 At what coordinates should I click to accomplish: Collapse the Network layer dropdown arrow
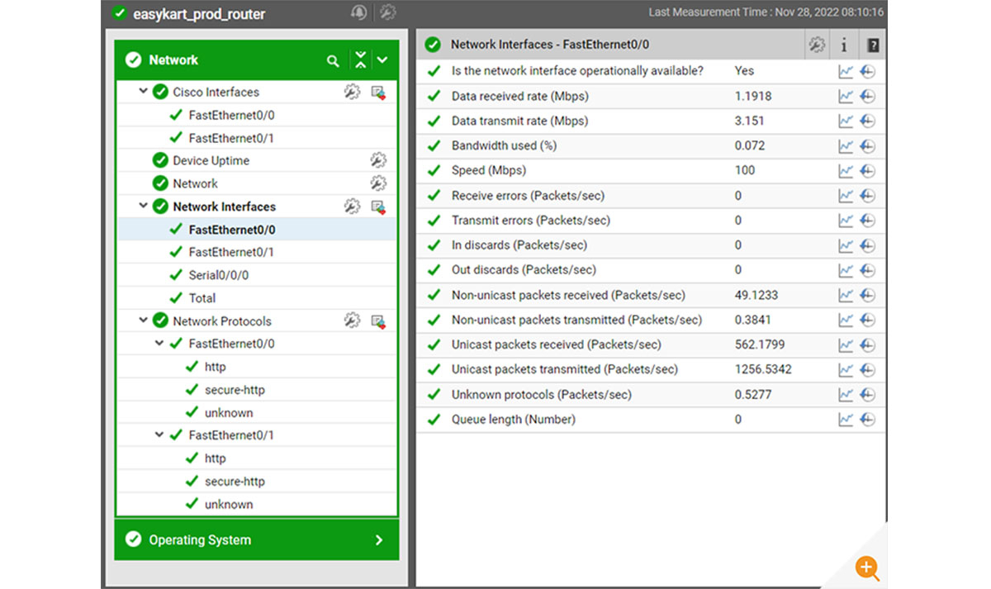coord(382,60)
